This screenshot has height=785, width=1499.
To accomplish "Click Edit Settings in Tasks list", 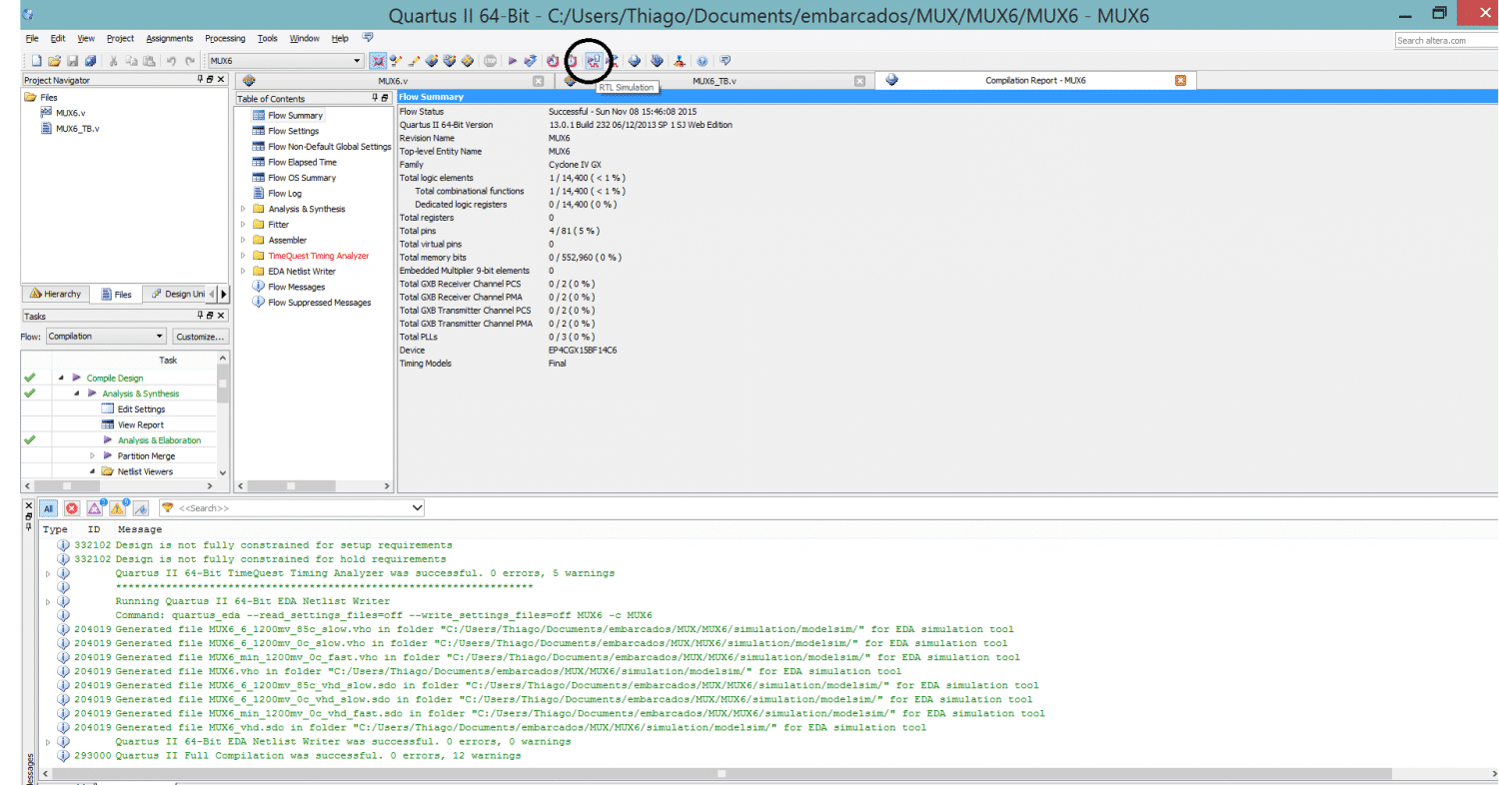I will (141, 408).
